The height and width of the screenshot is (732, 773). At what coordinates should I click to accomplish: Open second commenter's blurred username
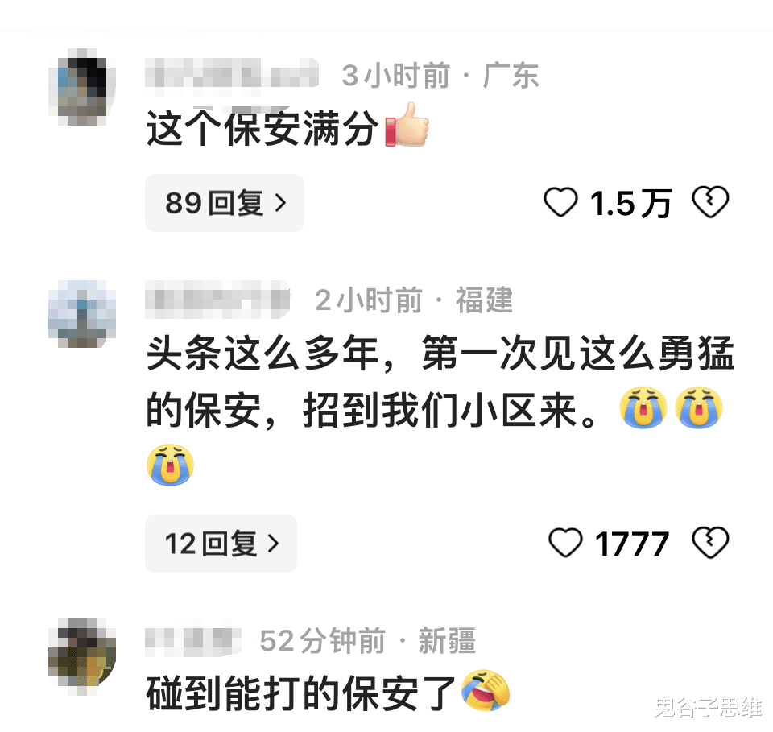coord(217,300)
